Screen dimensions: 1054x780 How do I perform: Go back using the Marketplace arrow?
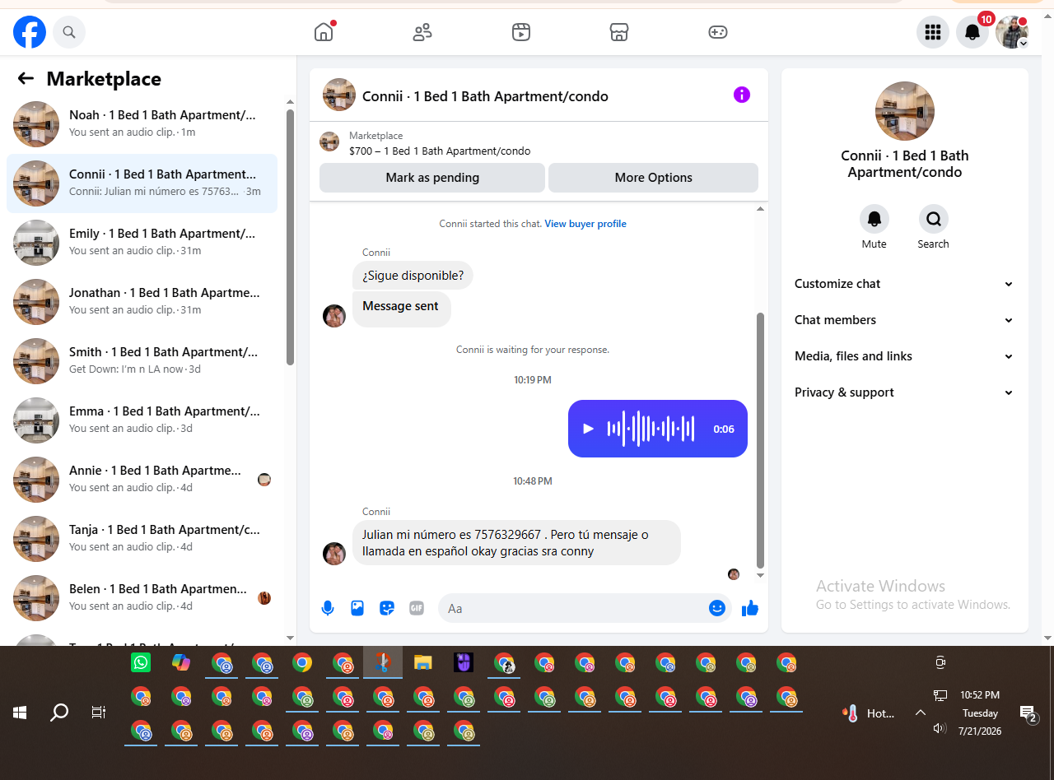[x=26, y=78]
